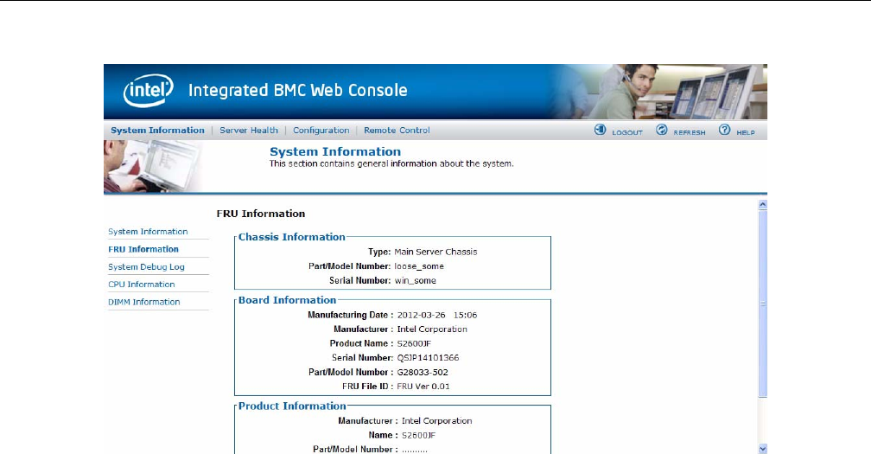This screenshot has width=871, height=454.
Task: Click the Help question mark icon
Action: tap(724, 130)
